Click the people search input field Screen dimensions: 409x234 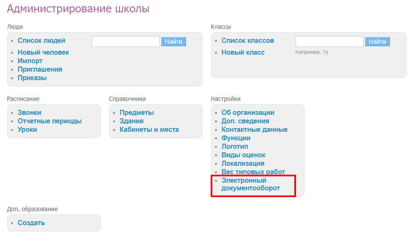[125, 42]
